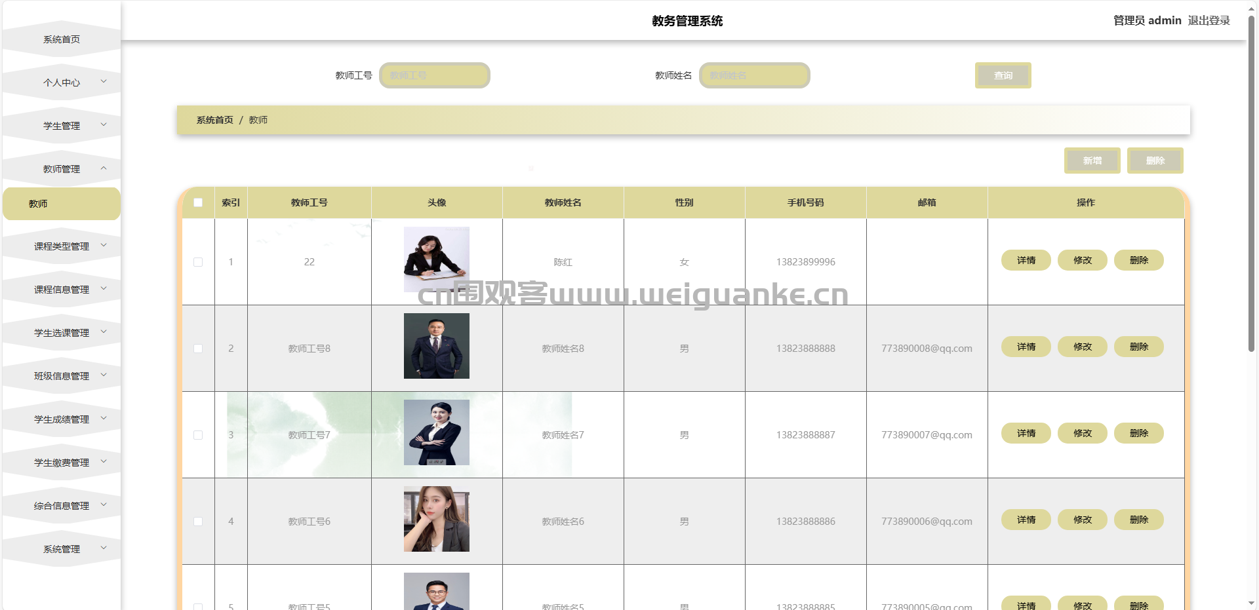1259x610 pixels.
Task: Click the 教师姓名 search input
Action: 755,75
